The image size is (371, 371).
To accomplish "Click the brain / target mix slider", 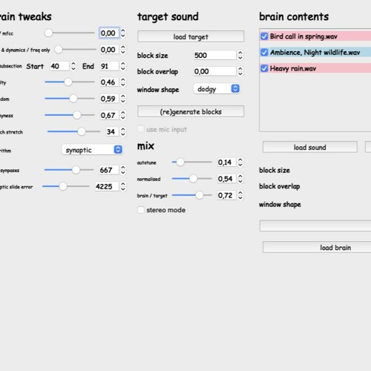I will (192, 195).
